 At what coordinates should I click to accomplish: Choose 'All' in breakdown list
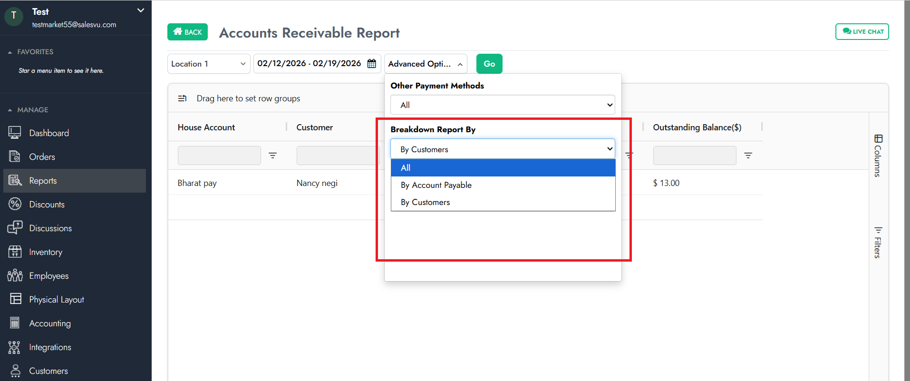point(406,168)
